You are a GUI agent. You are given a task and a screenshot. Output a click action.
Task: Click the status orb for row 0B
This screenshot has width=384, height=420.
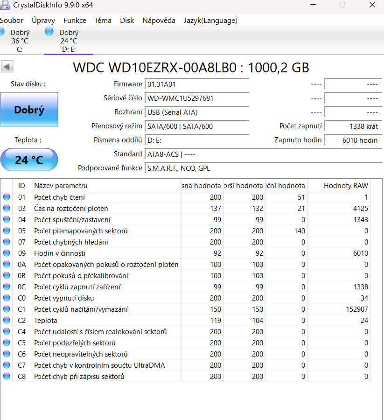coord(7,275)
